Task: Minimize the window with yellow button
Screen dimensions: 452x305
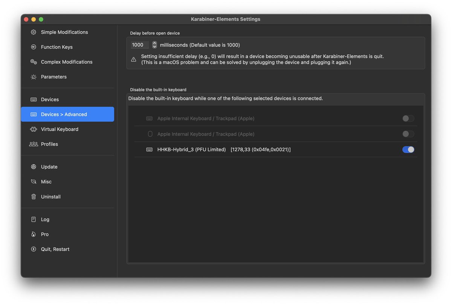Action: [x=34, y=19]
